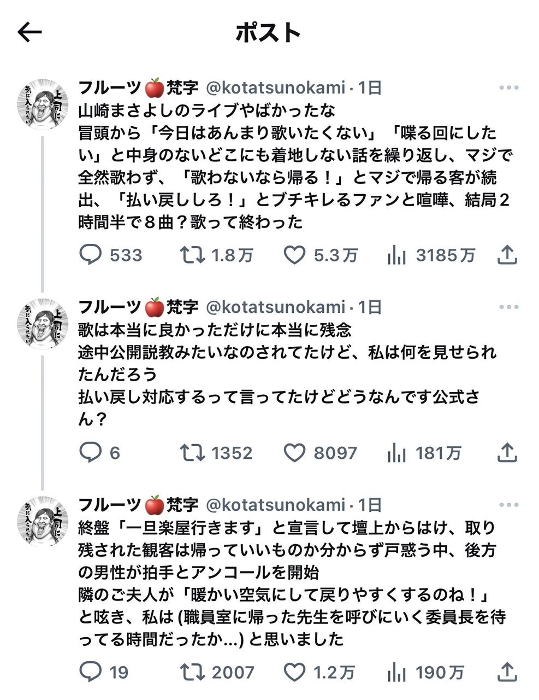The height and width of the screenshot is (700, 539).
Task: Repost the post with 2007 reposts
Action: (192, 672)
